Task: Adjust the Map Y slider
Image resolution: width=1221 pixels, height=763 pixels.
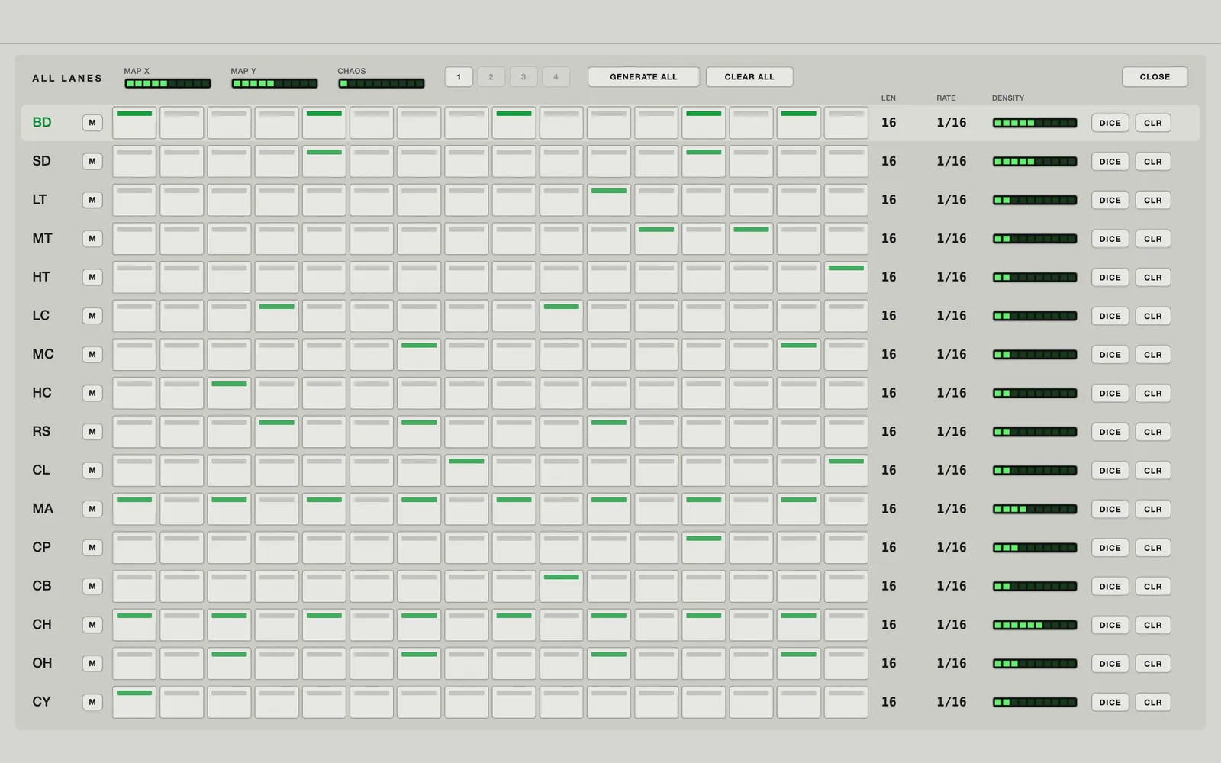Action: coord(275,83)
